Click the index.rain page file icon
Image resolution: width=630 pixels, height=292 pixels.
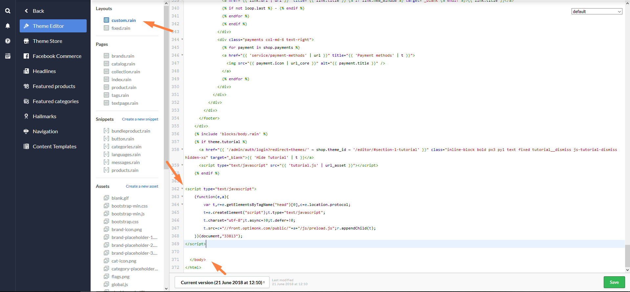106,79
